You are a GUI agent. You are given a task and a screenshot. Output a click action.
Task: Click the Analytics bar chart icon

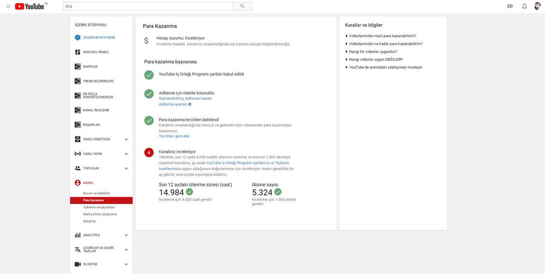(x=78, y=235)
